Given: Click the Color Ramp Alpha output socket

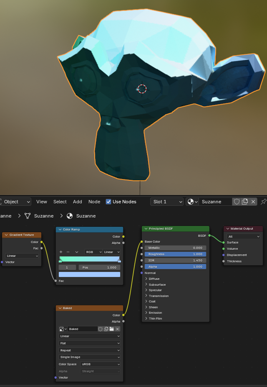Looking at the screenshot, I should click(x=123, y=243).
